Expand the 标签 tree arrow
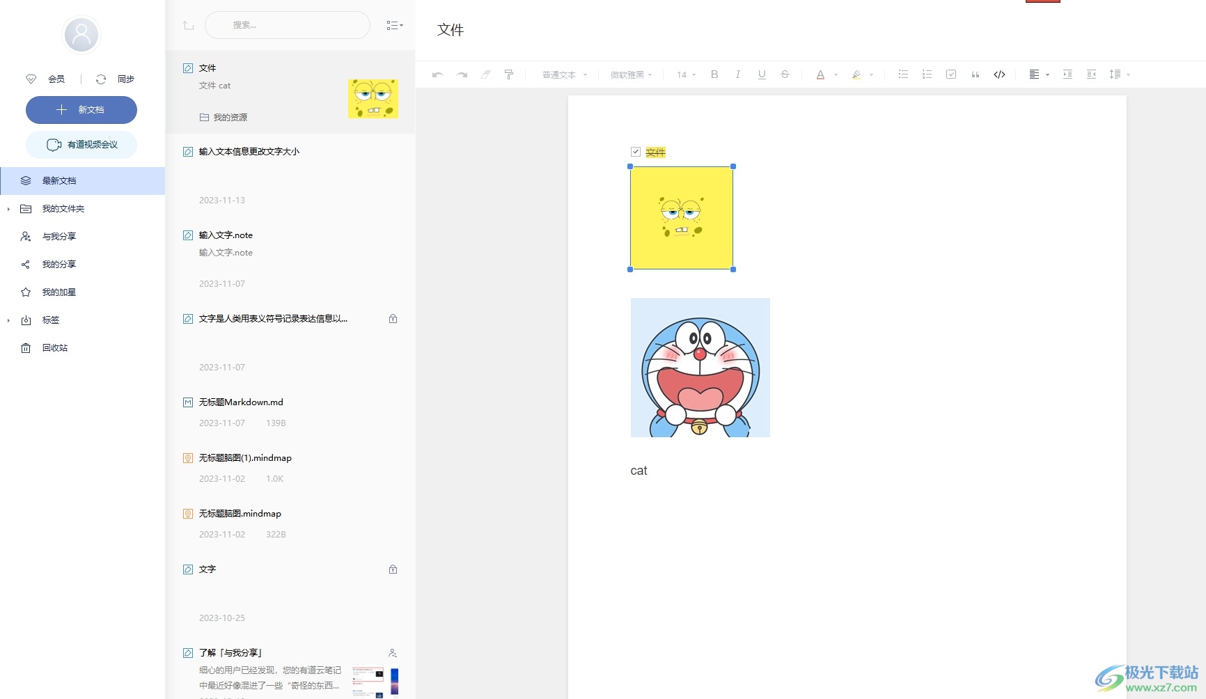Image resolution: width=1206 pixels, height=699 pixels. (8, 320)
